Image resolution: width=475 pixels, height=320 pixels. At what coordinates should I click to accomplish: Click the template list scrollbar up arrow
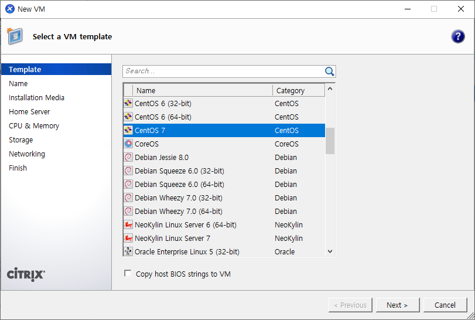pos(330,88)
